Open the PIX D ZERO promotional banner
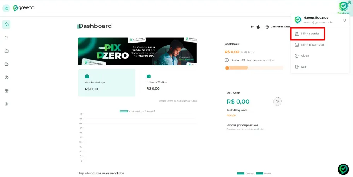 click(138, 51)
